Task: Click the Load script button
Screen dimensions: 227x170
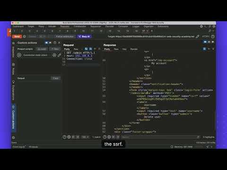Action: [42, 49]
